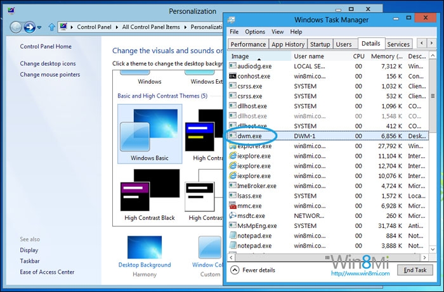
Task: Select the ImeBroker.exe process name
Action: click(x=256, y=186)
